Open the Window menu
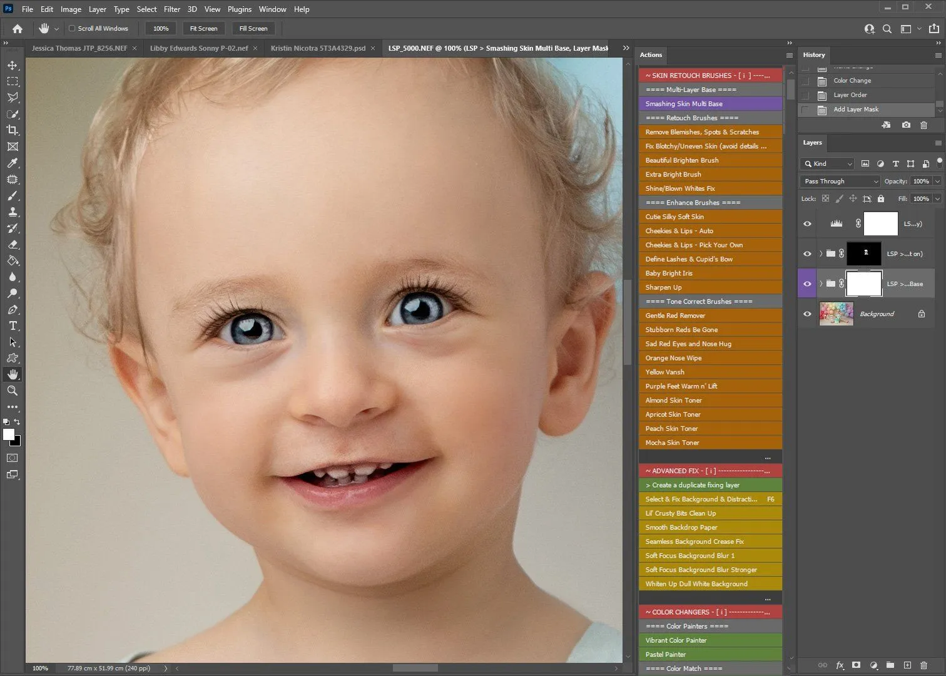This screenshot has height=676, width=946. [273, 9]
